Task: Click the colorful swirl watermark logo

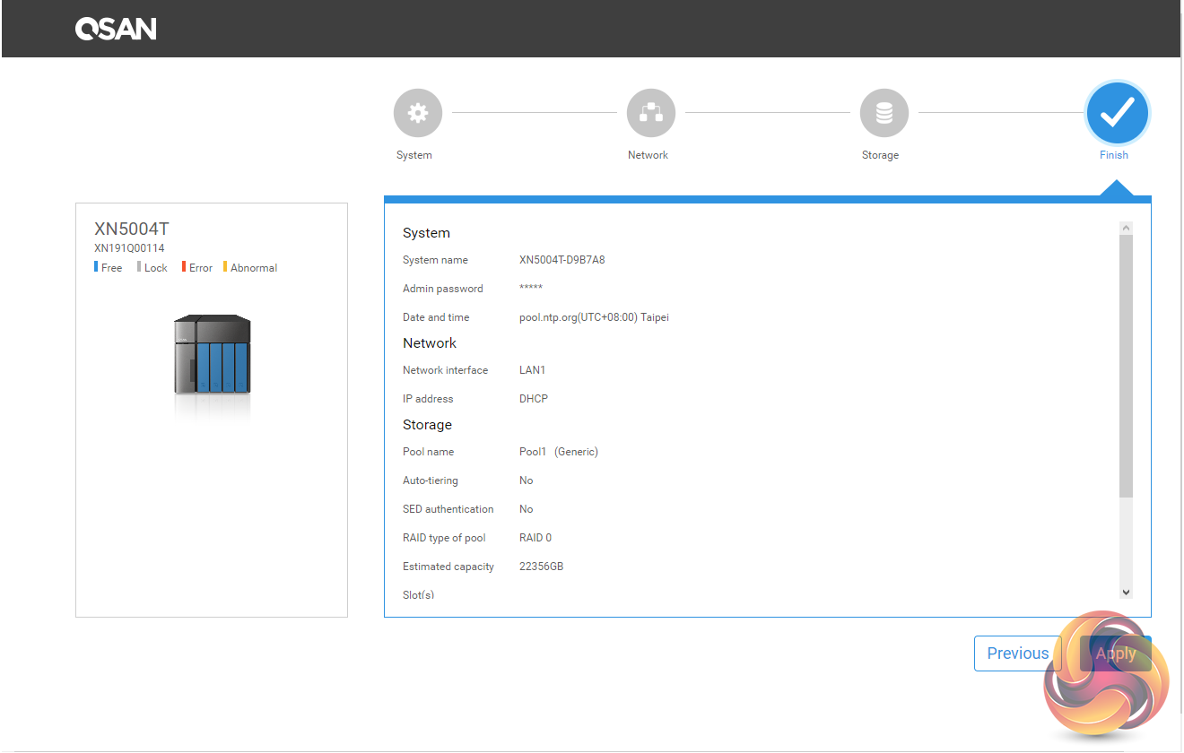Action: click(1106, 674)
